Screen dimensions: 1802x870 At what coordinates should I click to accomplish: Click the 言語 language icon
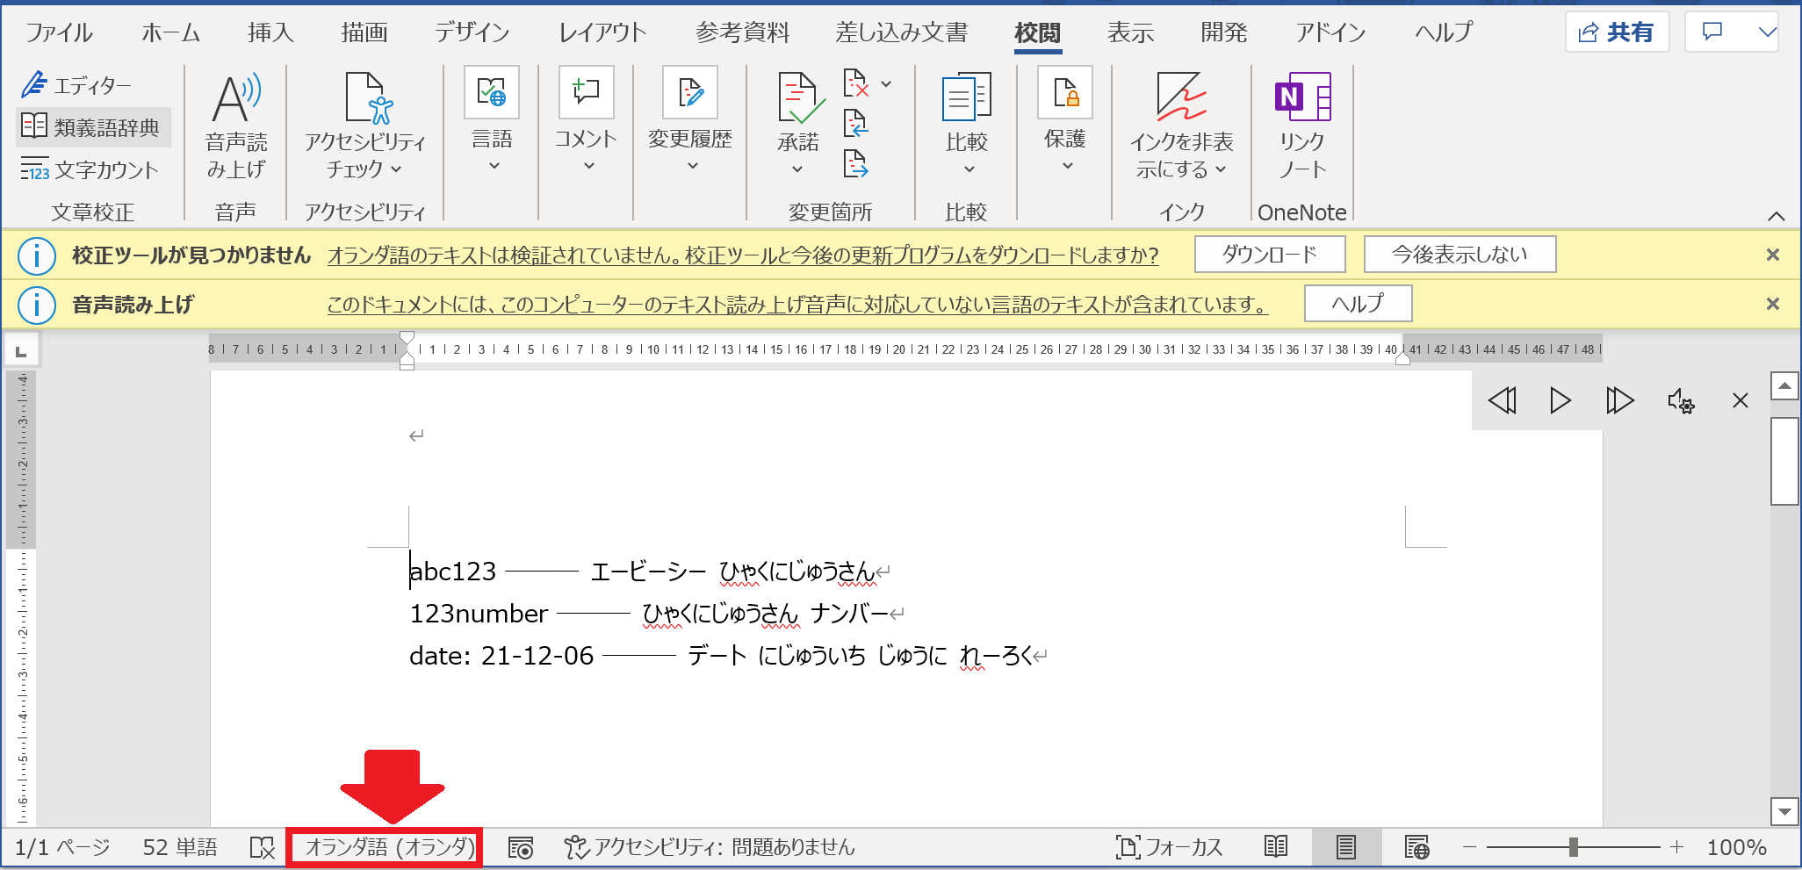492,92
